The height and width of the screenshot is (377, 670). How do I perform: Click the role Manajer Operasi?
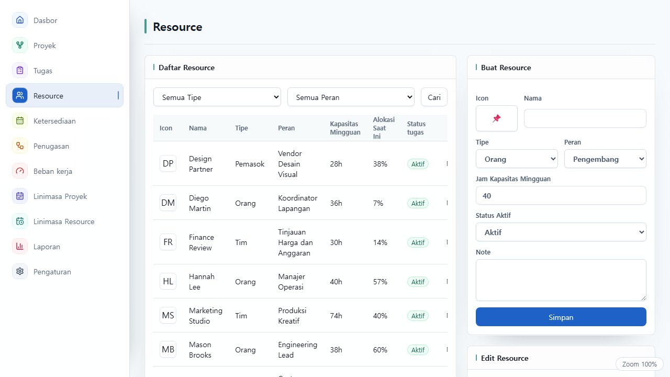coord(292,282)
